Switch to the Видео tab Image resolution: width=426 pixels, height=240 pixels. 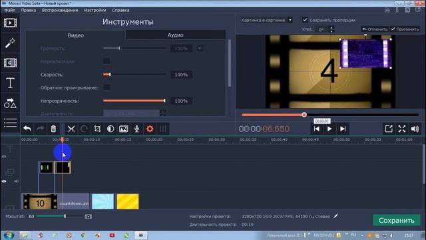point(75,35)
